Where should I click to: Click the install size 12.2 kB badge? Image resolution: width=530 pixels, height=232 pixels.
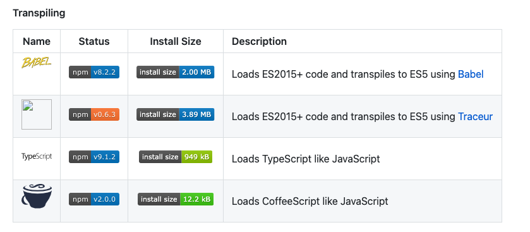(x=176, y=199)
